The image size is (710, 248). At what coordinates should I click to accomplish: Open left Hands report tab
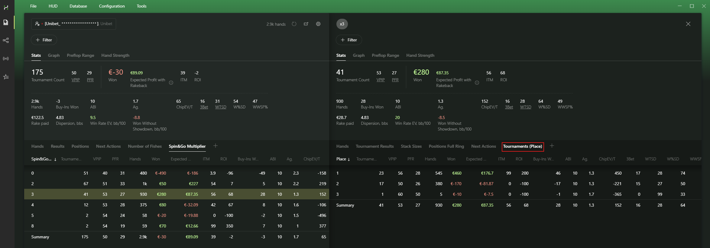(37, 146)
